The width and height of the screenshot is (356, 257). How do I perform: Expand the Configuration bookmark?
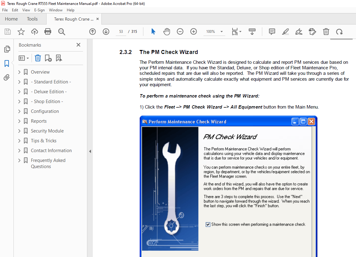coord(19,111)
